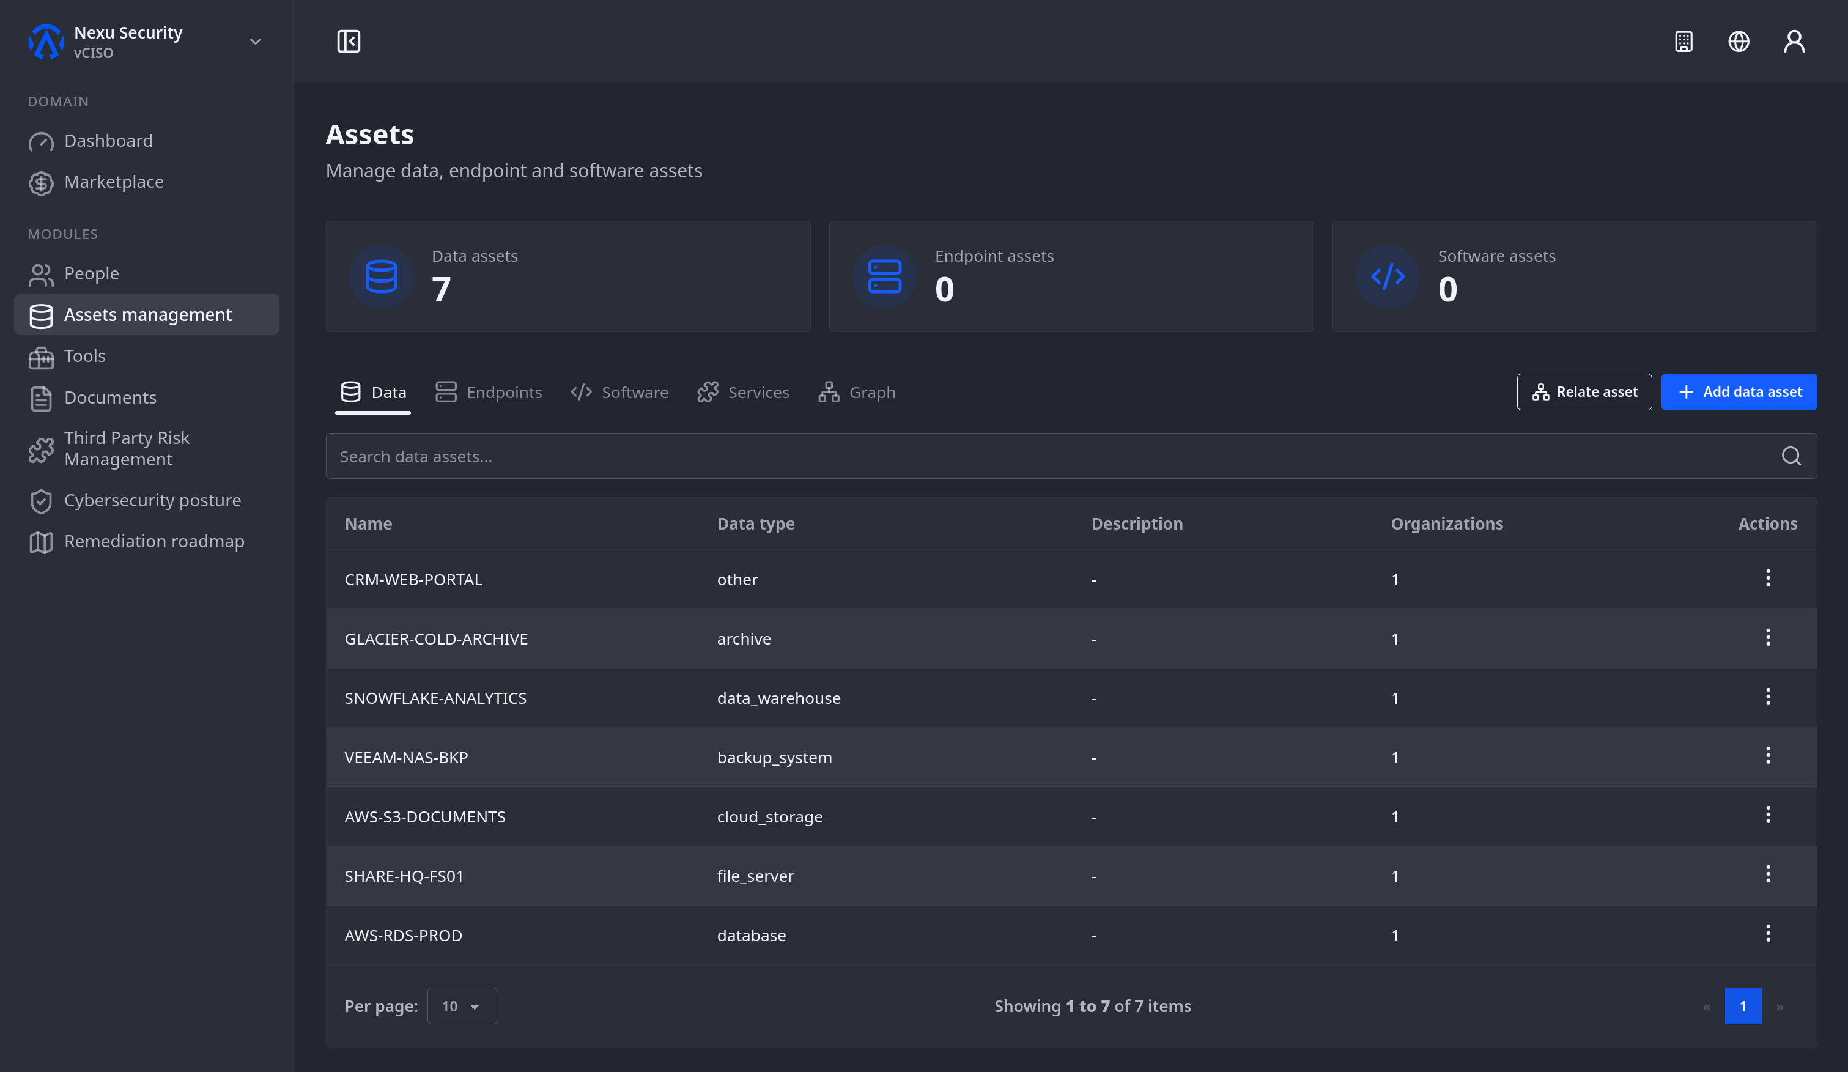Click the data_warehouse type cell
The width and height of the screenshot is (1848, 1072).
coord(779,698)
